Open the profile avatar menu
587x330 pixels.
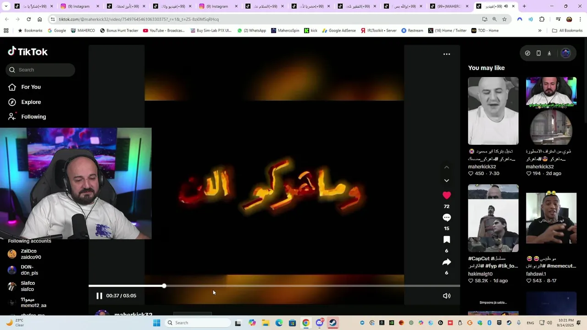[x=566, y=53]
